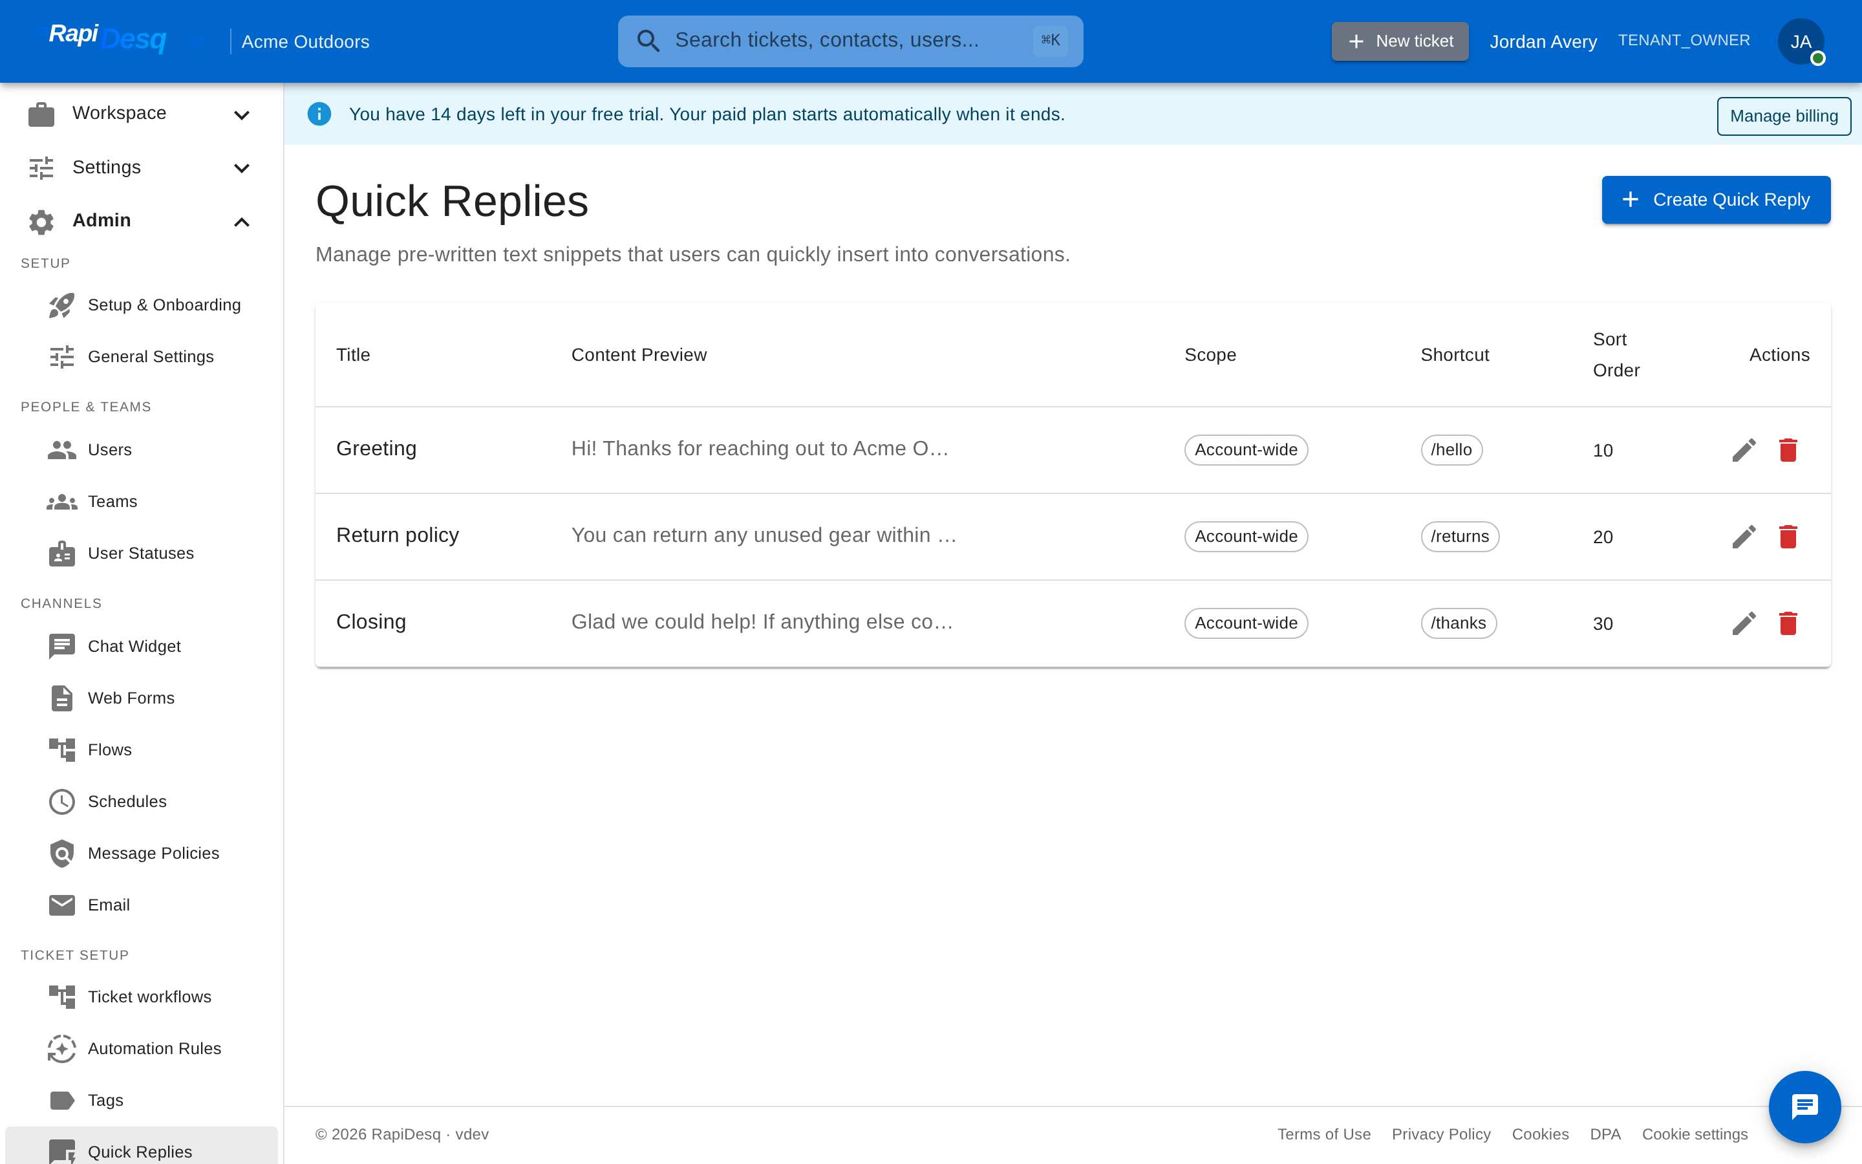Click the Sort Order column header
The image size is (1862, 1164).
pos(1616,355)
